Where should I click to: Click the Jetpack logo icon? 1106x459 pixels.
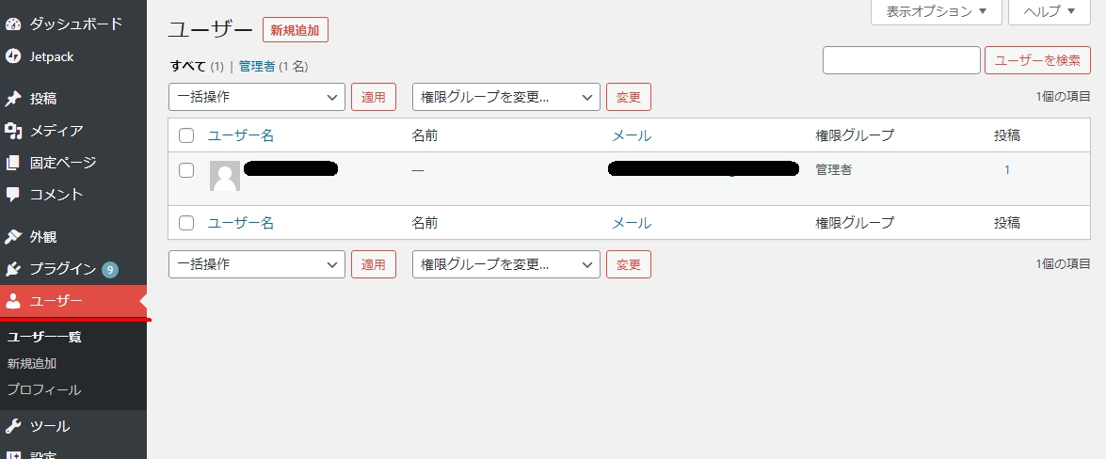12,56
